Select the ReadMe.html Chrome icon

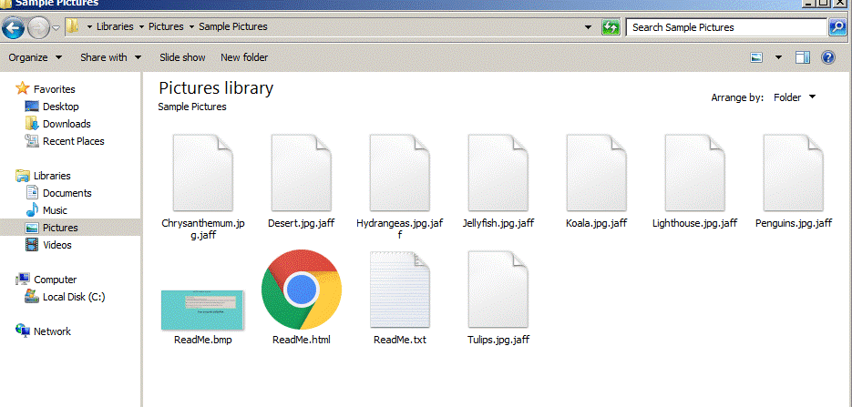coord(301,290)
